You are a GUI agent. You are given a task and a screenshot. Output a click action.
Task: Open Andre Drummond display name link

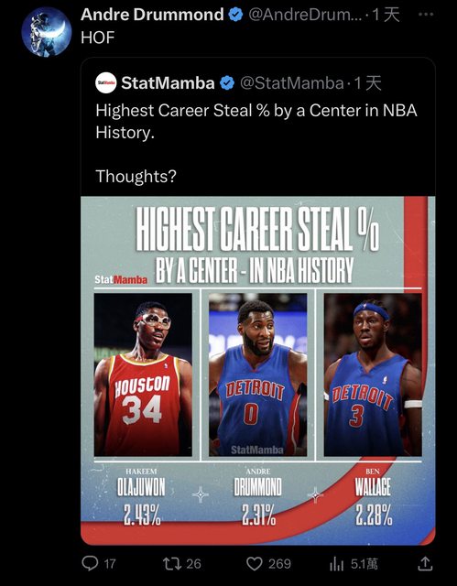pyautogui.click(x=152, y=15)
